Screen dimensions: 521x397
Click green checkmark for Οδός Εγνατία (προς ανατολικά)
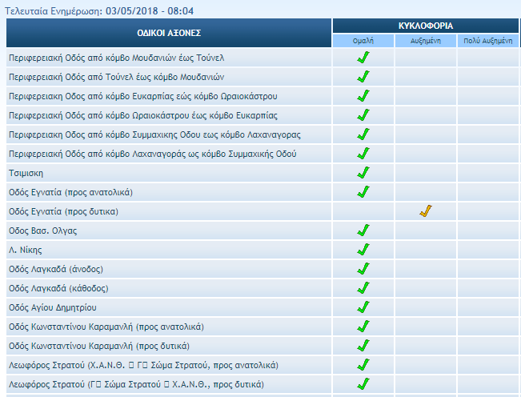pos(363,192)
